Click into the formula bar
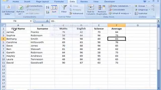 [103, 21]
